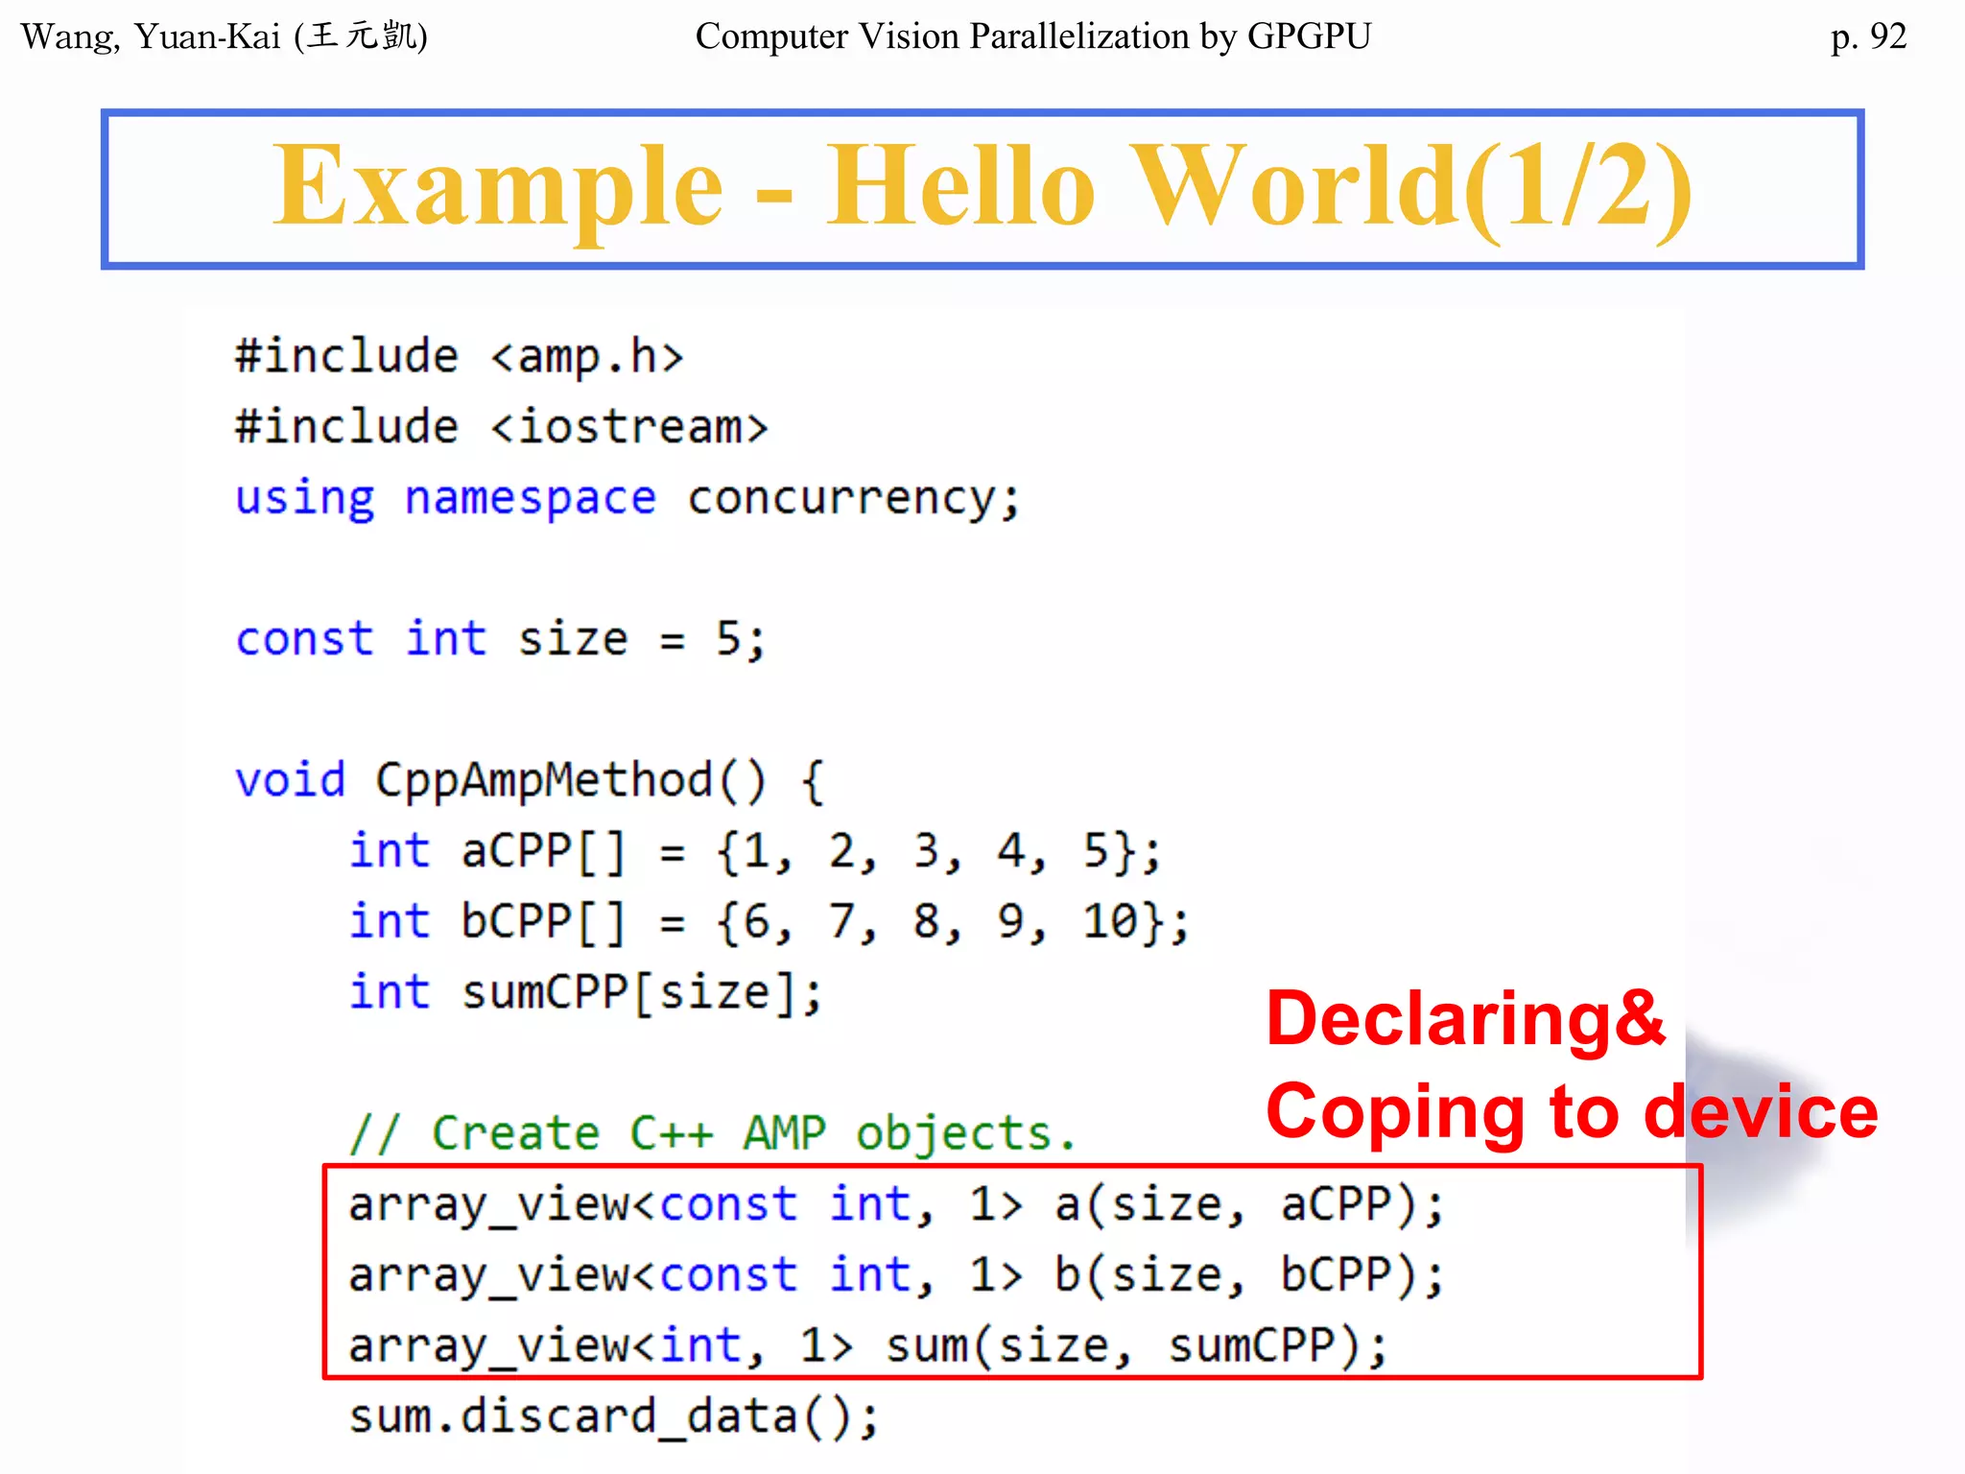Screen dimensions: 1965x1474
Task: Click the author name 'Wang, Yuan-Kai'
Action: 151,36
